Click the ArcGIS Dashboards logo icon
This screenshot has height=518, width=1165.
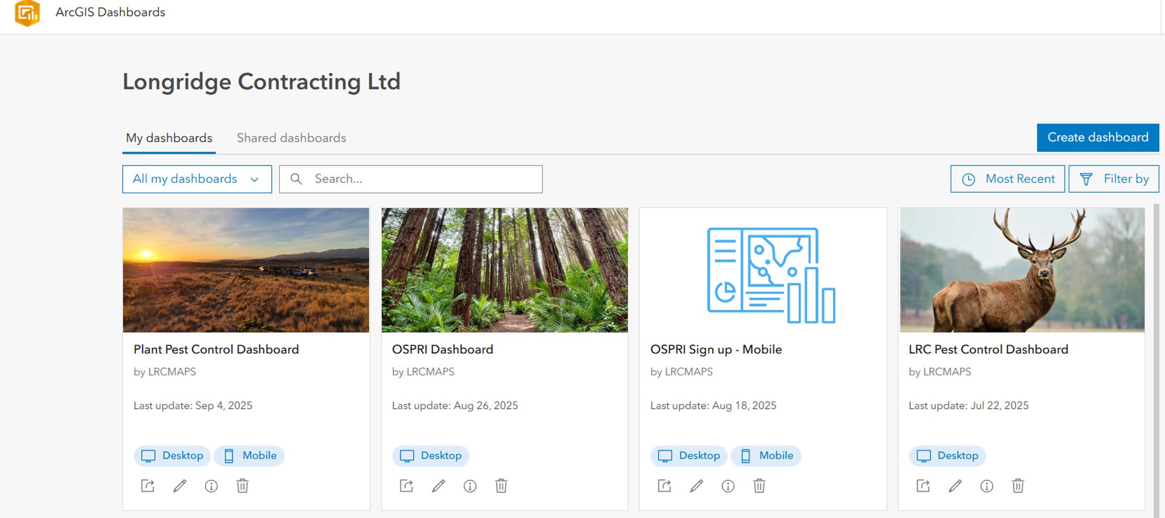coord(27,13)
